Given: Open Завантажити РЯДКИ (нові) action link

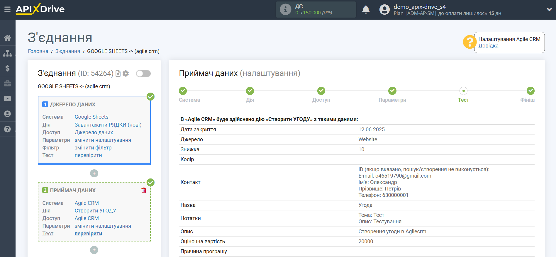Looking at the screenshot, I should 108,125.
